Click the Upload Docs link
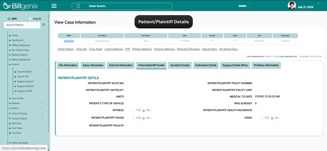Screen dimensions: 327x151 click(x=209, y=49)
